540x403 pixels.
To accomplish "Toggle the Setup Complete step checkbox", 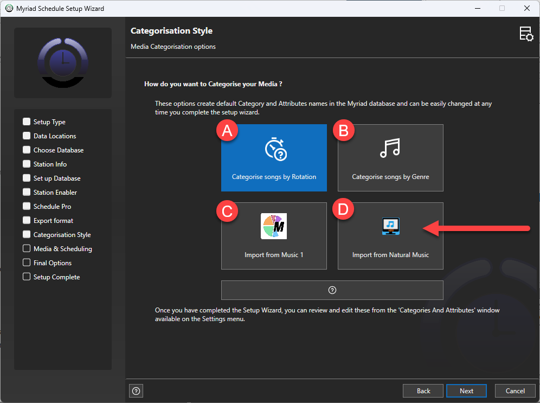I will click(27, 277).
